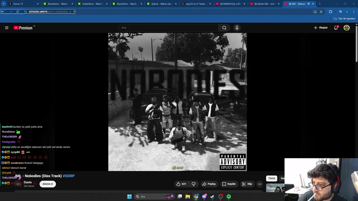Select the Tümü filter chip
The width and height of the screenshot is (358, 201).
(x=272, y=178)
